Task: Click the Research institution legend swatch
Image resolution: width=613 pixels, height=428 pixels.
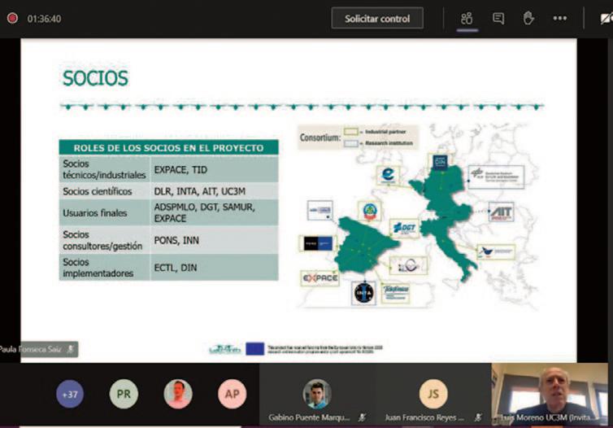Action: [x=350, y=143]
